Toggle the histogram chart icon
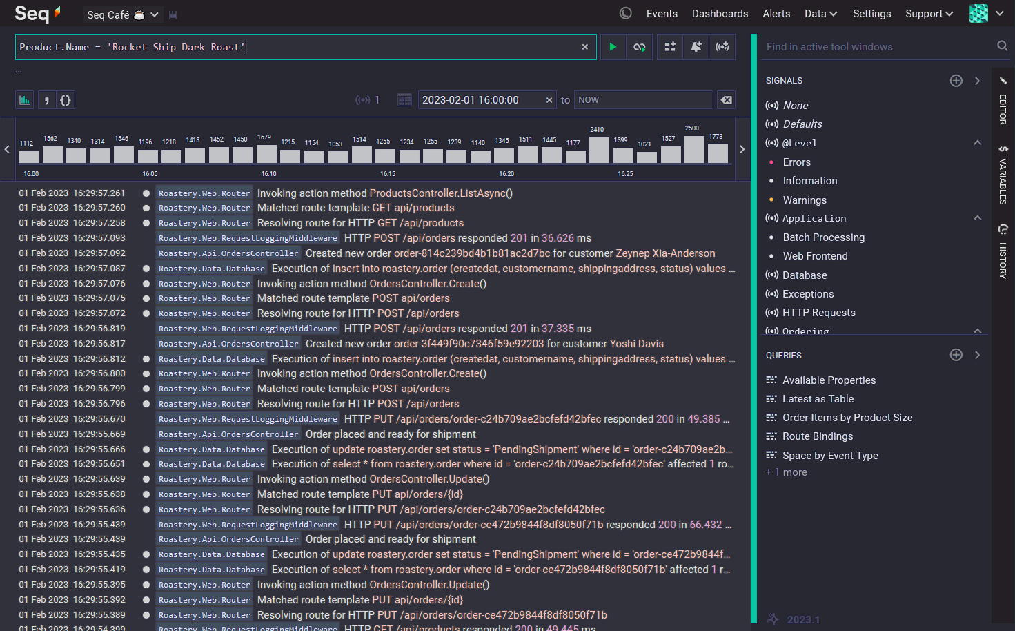1015x631 pixels. 25,100
